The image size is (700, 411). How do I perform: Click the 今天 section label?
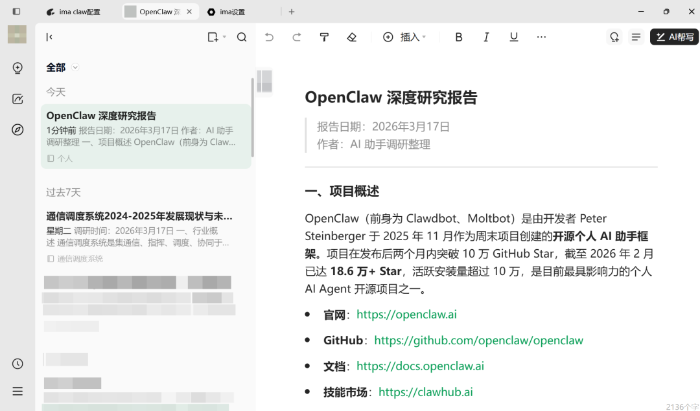(x=56, y=93)
